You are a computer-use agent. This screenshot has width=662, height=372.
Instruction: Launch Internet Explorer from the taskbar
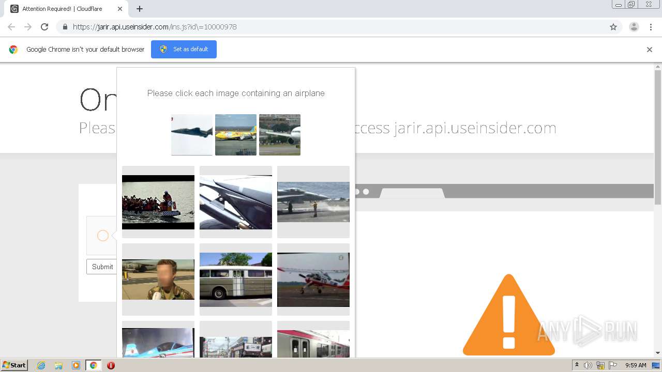[41, 365]
